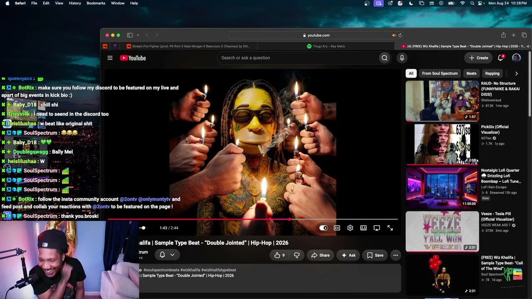The image size is (532, 299).
Task: Select the All filter chip
Action: pos(411,74)
